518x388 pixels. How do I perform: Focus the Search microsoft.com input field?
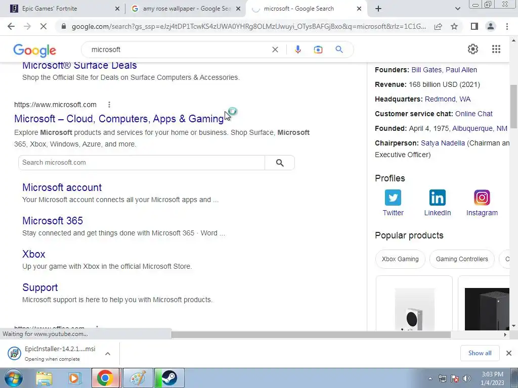pos(142,163)
